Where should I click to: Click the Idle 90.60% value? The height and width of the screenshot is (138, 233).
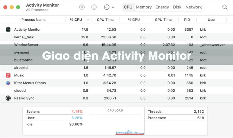tap(76, 124)
